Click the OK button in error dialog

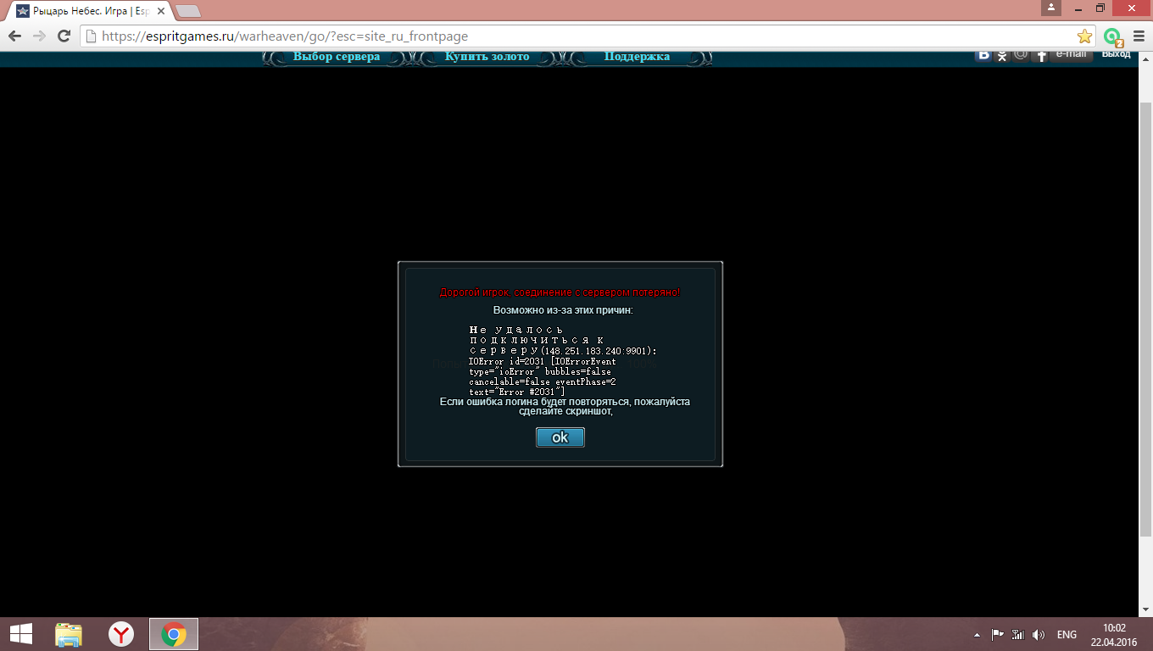(560, 437)
